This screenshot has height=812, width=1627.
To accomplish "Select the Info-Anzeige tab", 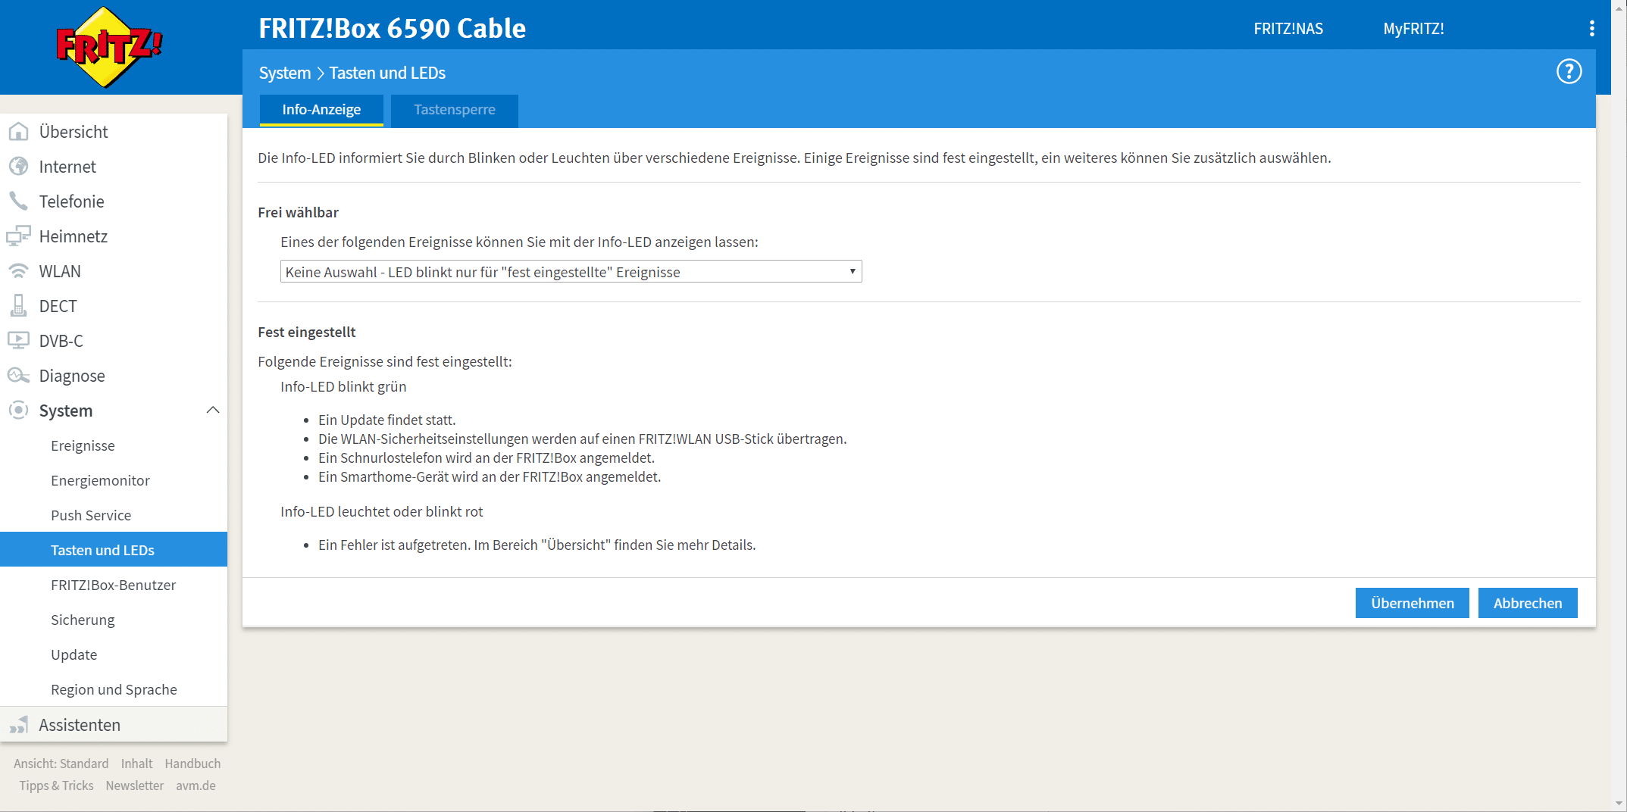I will point(321,110).
